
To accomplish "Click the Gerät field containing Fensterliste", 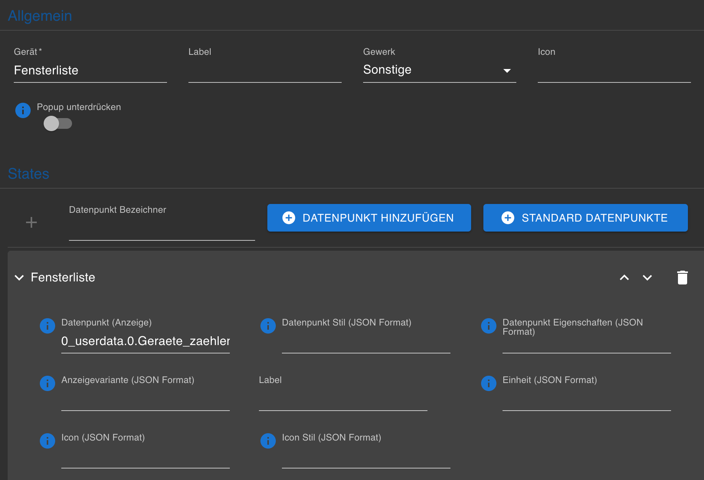I will point(90,71).
